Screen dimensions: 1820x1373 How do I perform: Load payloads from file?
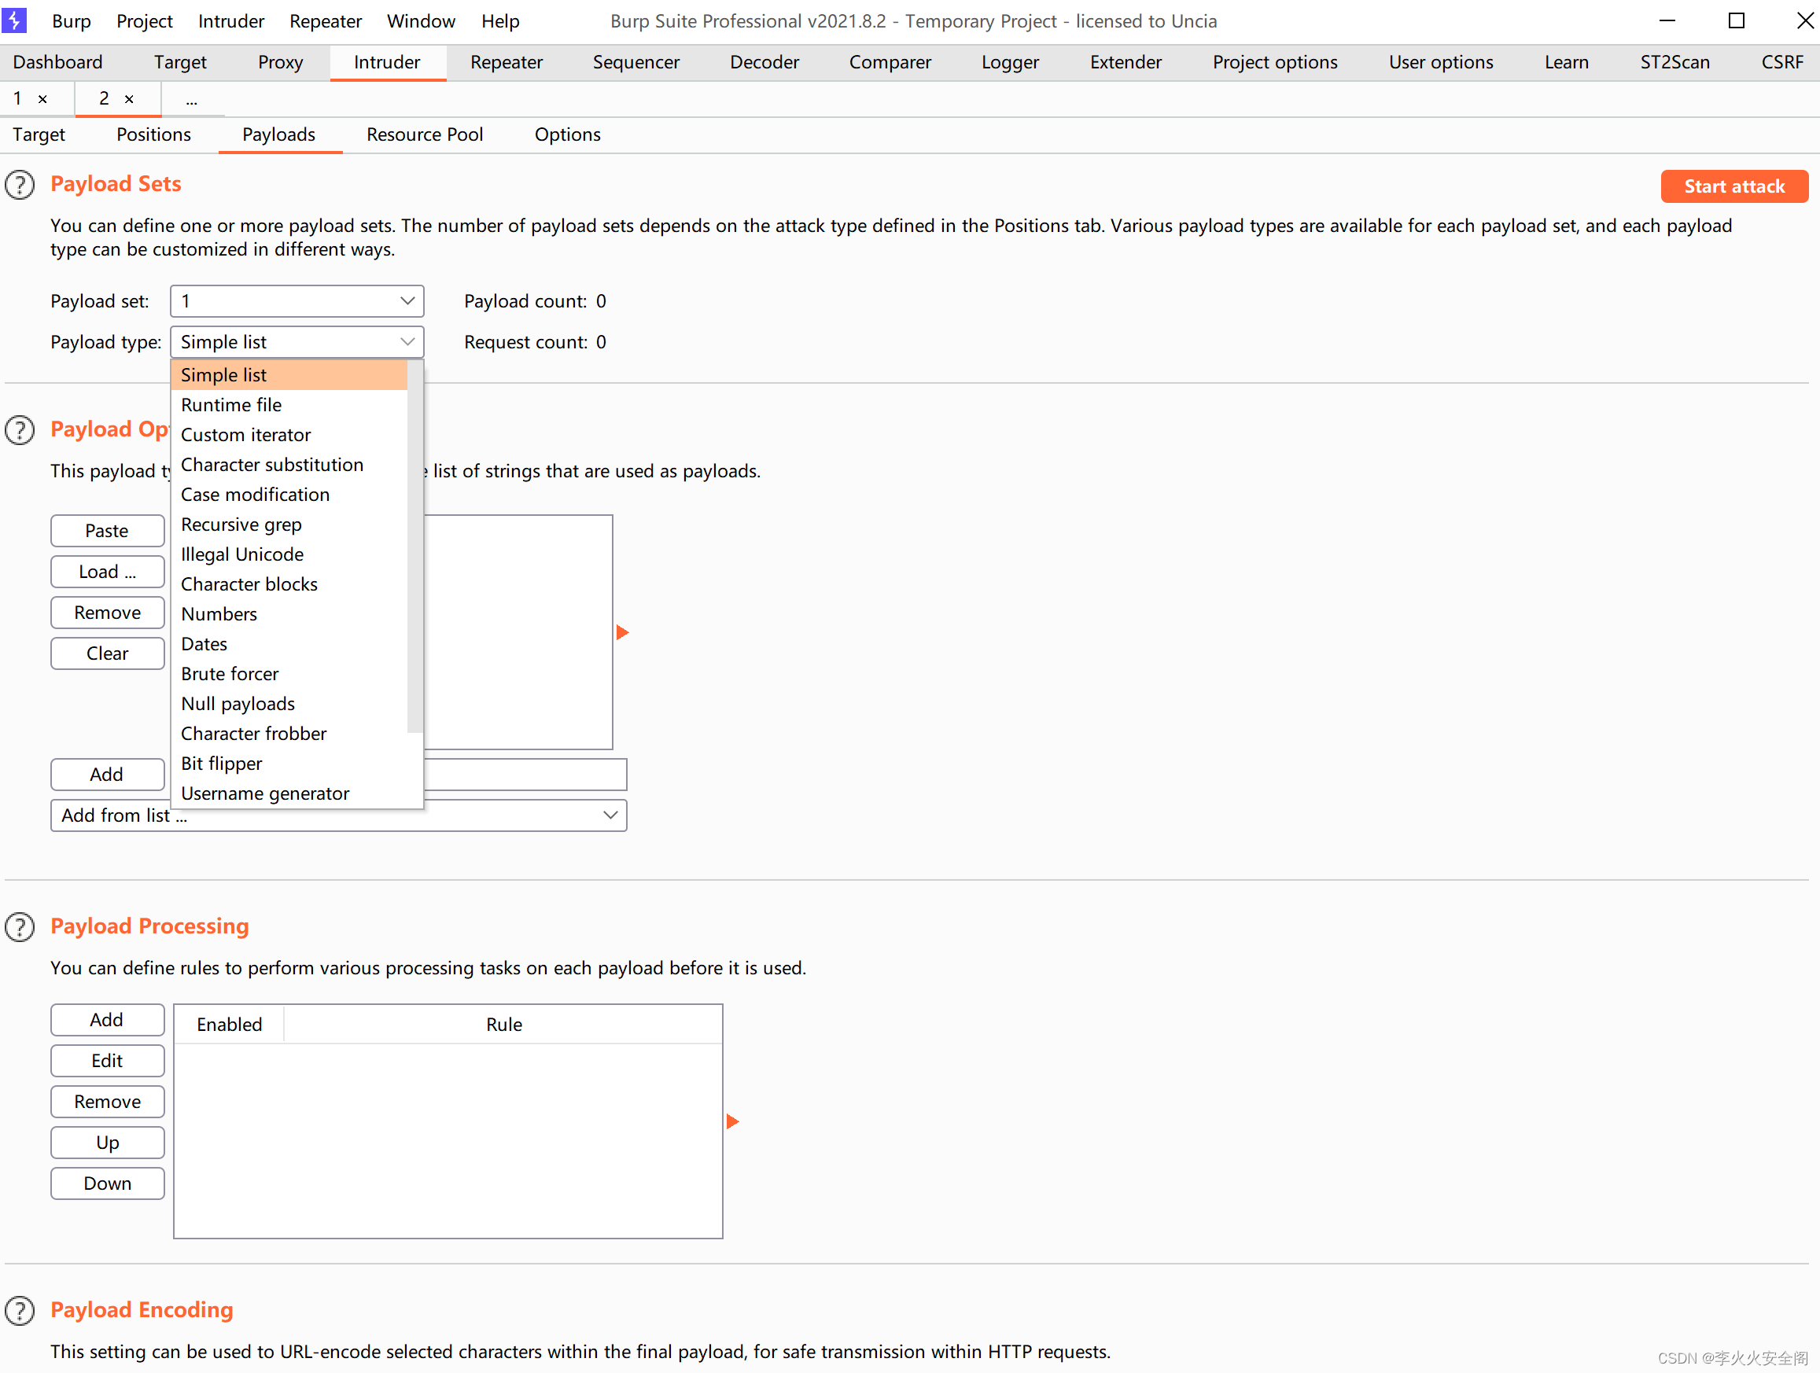[108, 572]
